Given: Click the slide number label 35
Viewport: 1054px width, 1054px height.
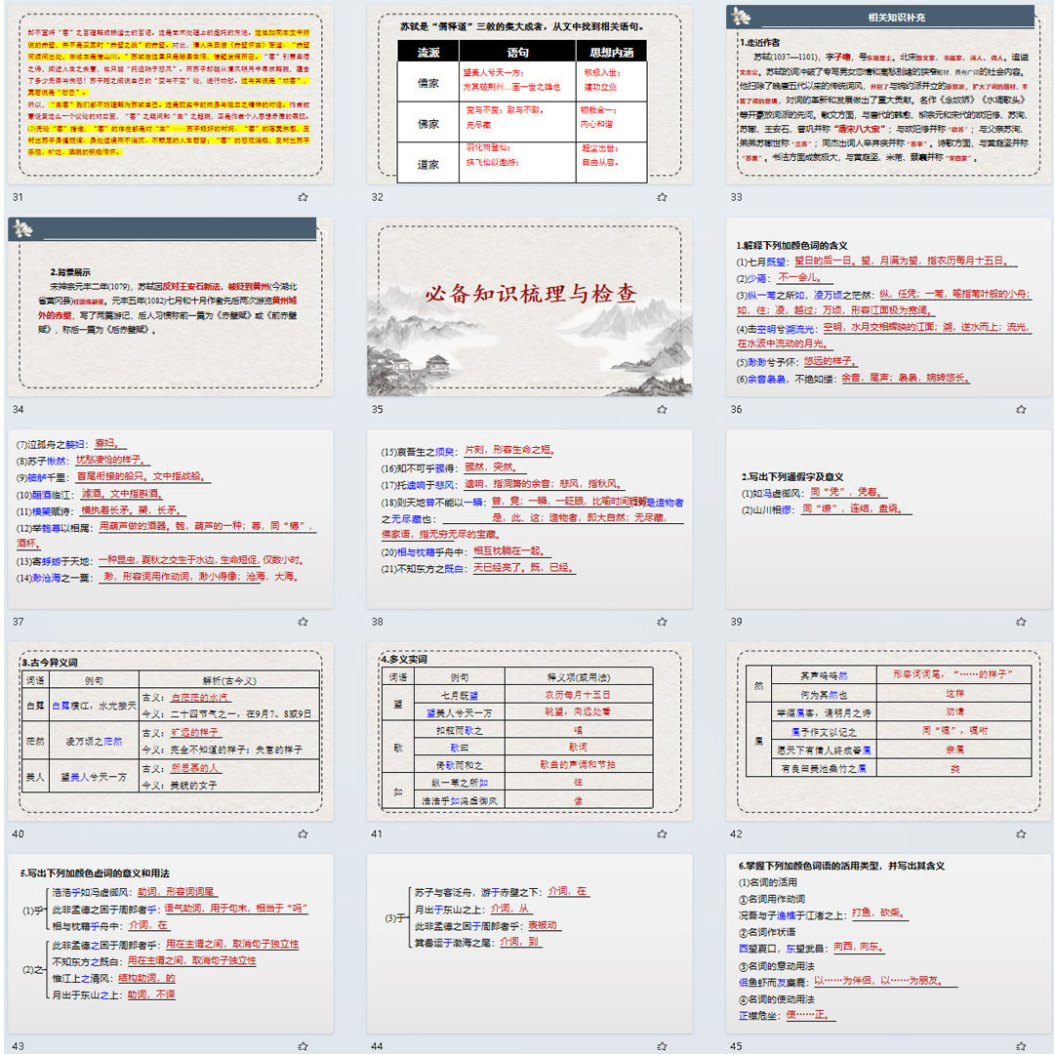Looking at the screenshot, I should (377, 409).
